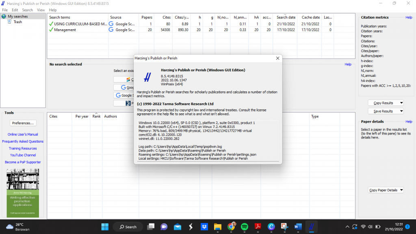Open the View menu
The height and width of the screenshot is (234, 416).
[41, 10]
